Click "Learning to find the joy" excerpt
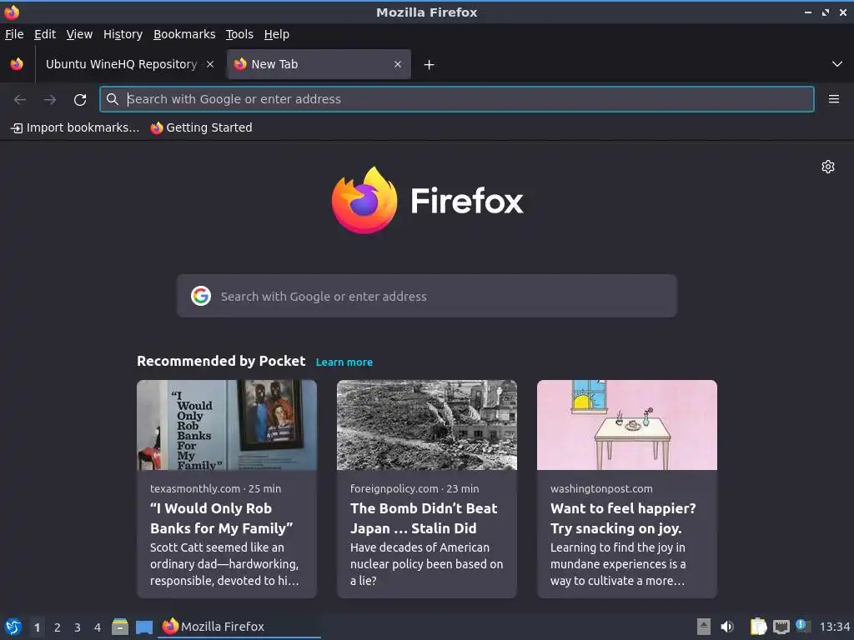This screenshot has height=640, width=854. (x=618, y=564)
